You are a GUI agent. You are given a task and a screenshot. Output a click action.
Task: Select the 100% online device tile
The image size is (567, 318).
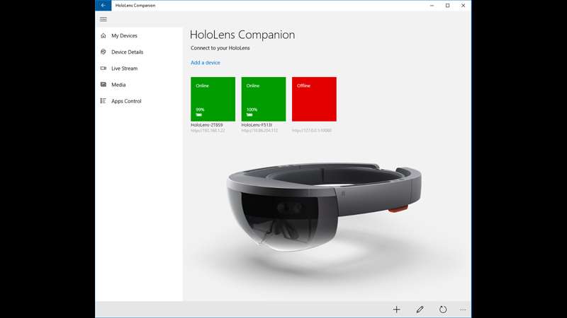(264, 99)
